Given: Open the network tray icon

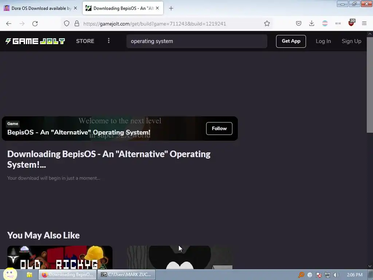Looking at the screenshot, I should (327, 275).
